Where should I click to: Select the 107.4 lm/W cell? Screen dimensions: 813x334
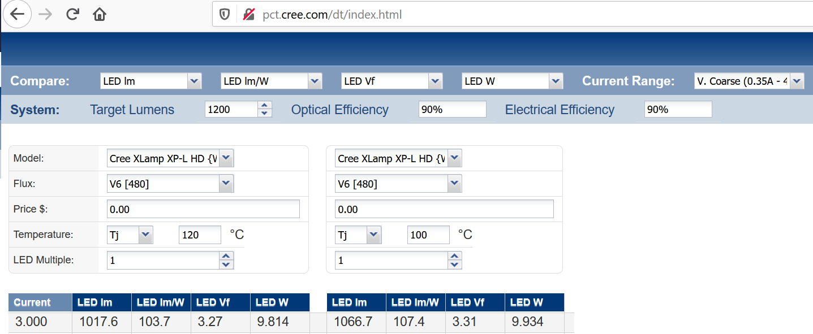[416, 322]
